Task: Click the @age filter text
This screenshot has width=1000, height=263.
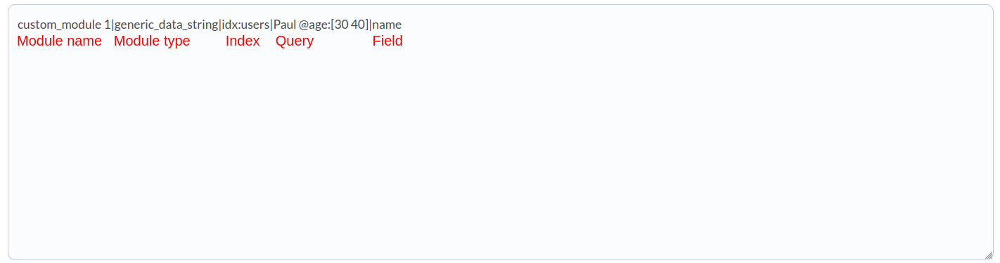Action: [314, 25]
